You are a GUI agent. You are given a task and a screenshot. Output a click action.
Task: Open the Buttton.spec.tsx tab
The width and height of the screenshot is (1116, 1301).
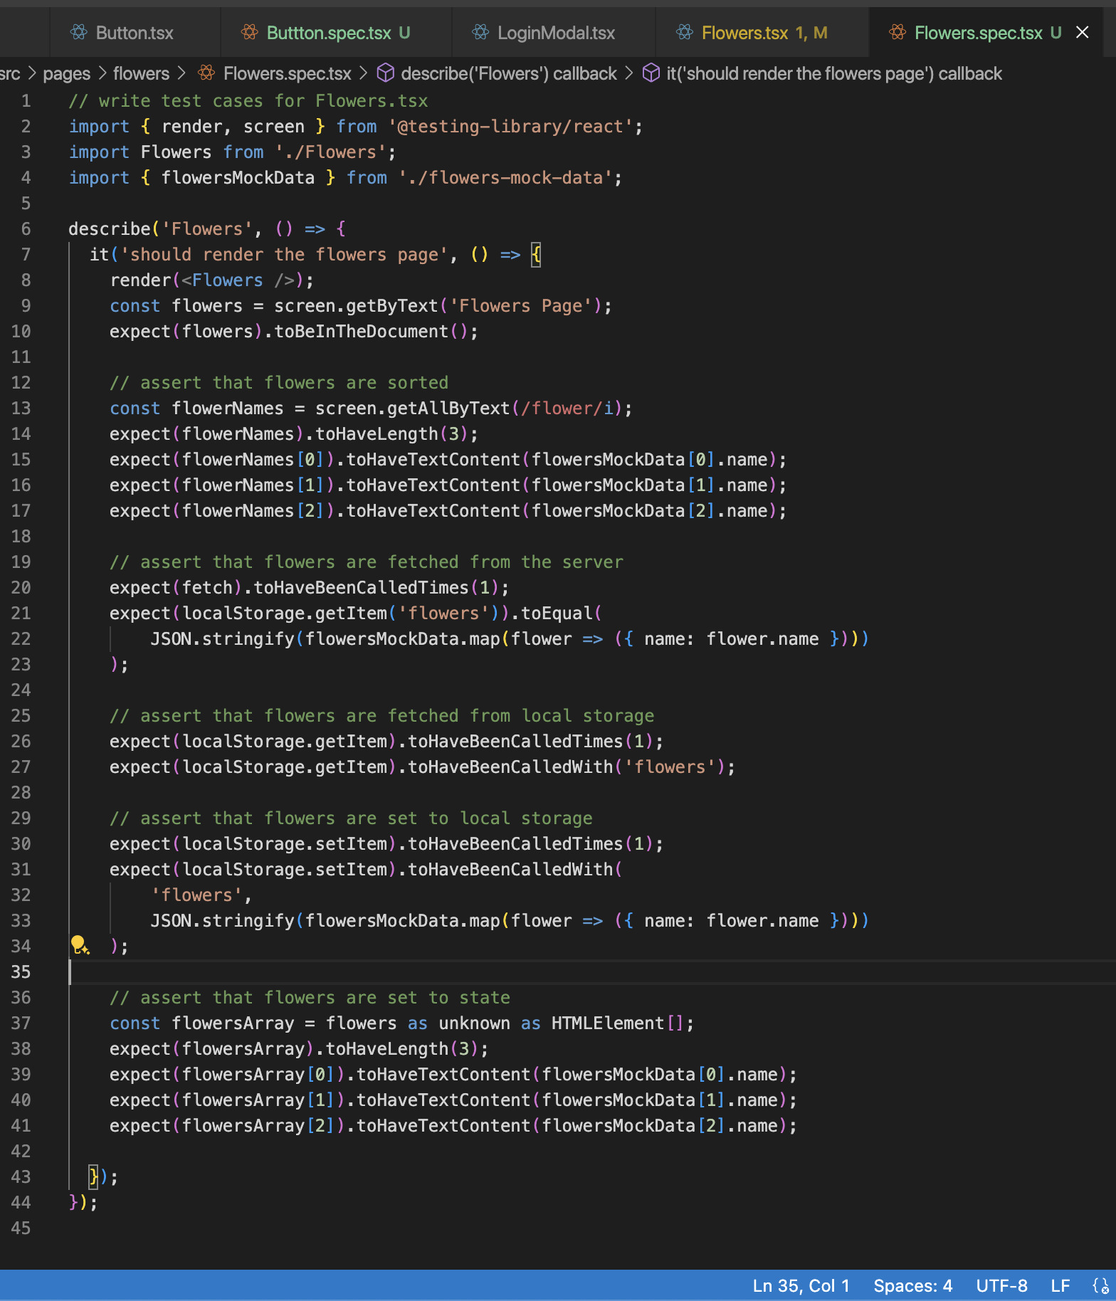point(337,33)
